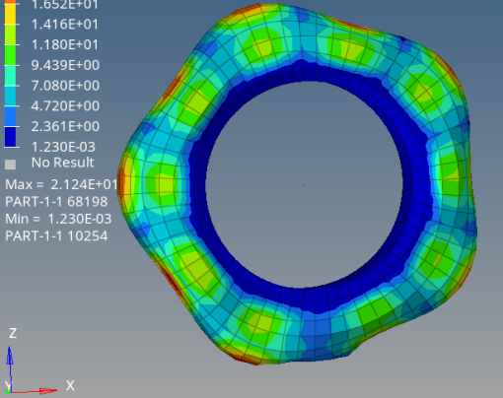The image size is (503, 398).
Task: Click the Min = 1.230E-03 text
Action: [x=58, y=219]
